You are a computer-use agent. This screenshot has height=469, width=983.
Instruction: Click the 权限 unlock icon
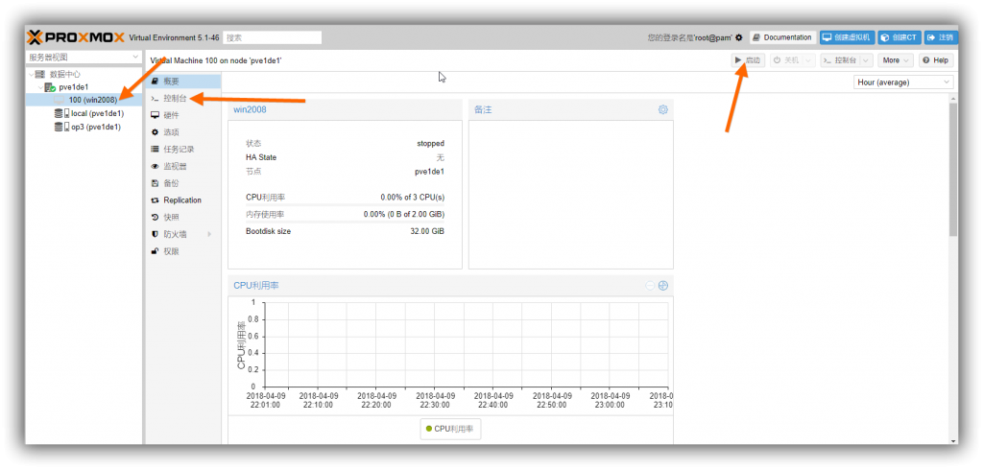155,251
